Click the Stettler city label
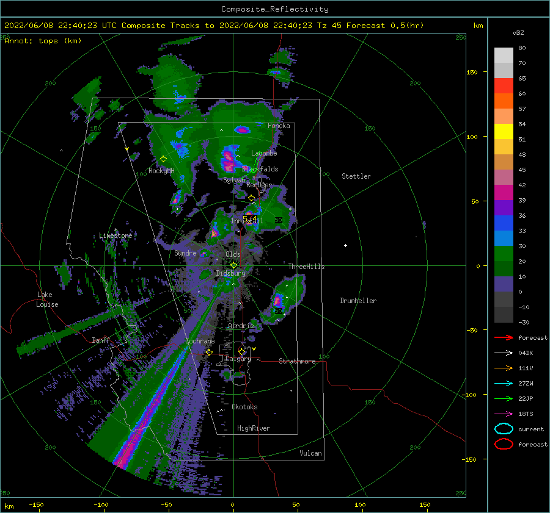The height and width of the screenshot is (513, 550). pos(356,176)
